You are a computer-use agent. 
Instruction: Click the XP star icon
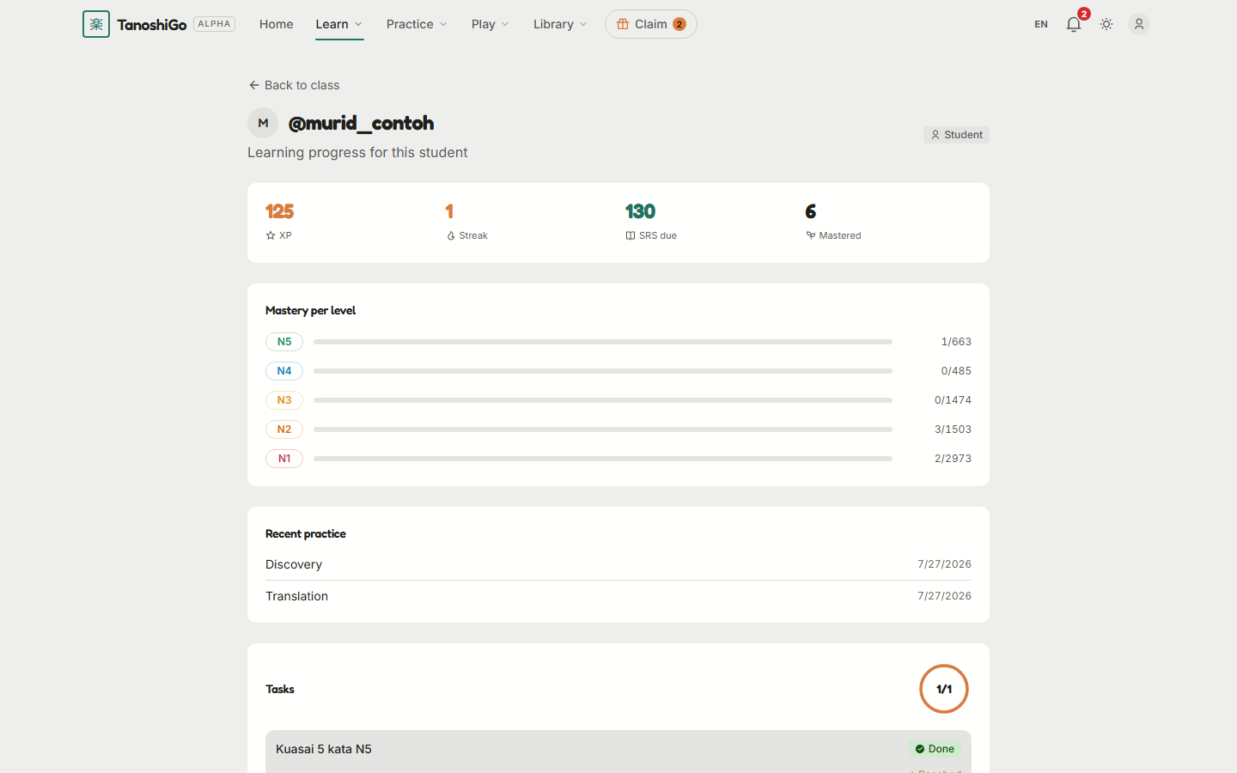271,235
